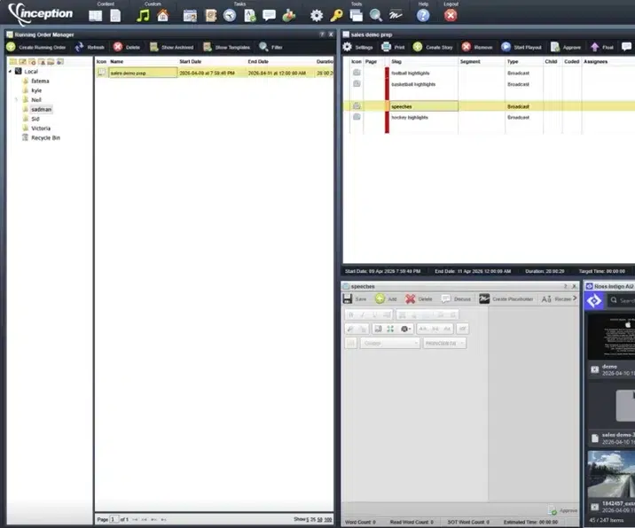Open the Recycle Bin

click(45, 138)
